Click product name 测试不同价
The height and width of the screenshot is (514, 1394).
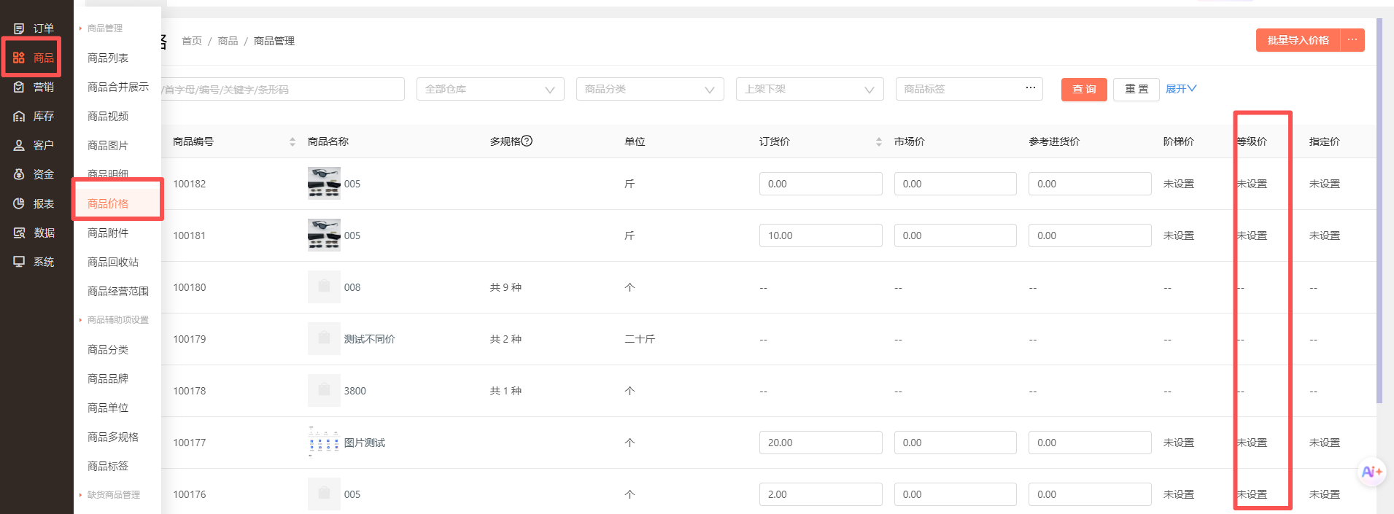click(x=370, y=339)
